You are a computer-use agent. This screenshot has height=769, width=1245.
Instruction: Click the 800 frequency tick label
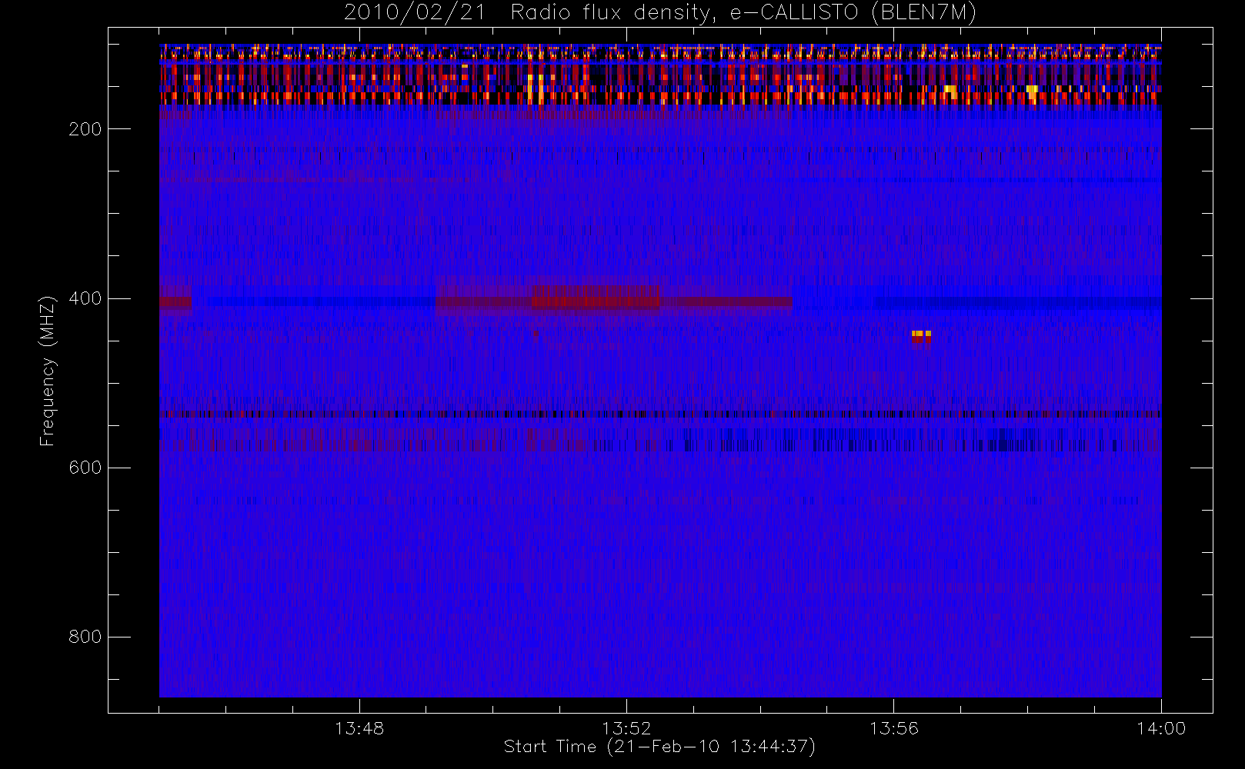pos(85,637)
